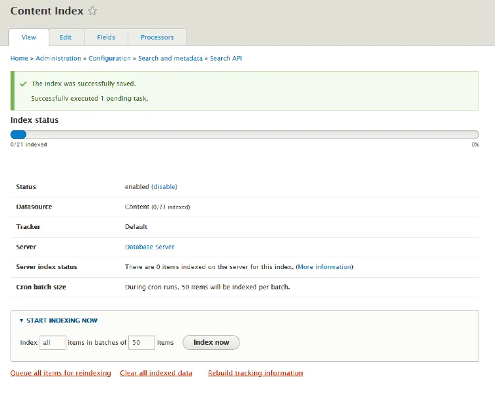Click the 0% progress percentage text
This screenshot has width=495, height=402.
(x=475, y=145)
